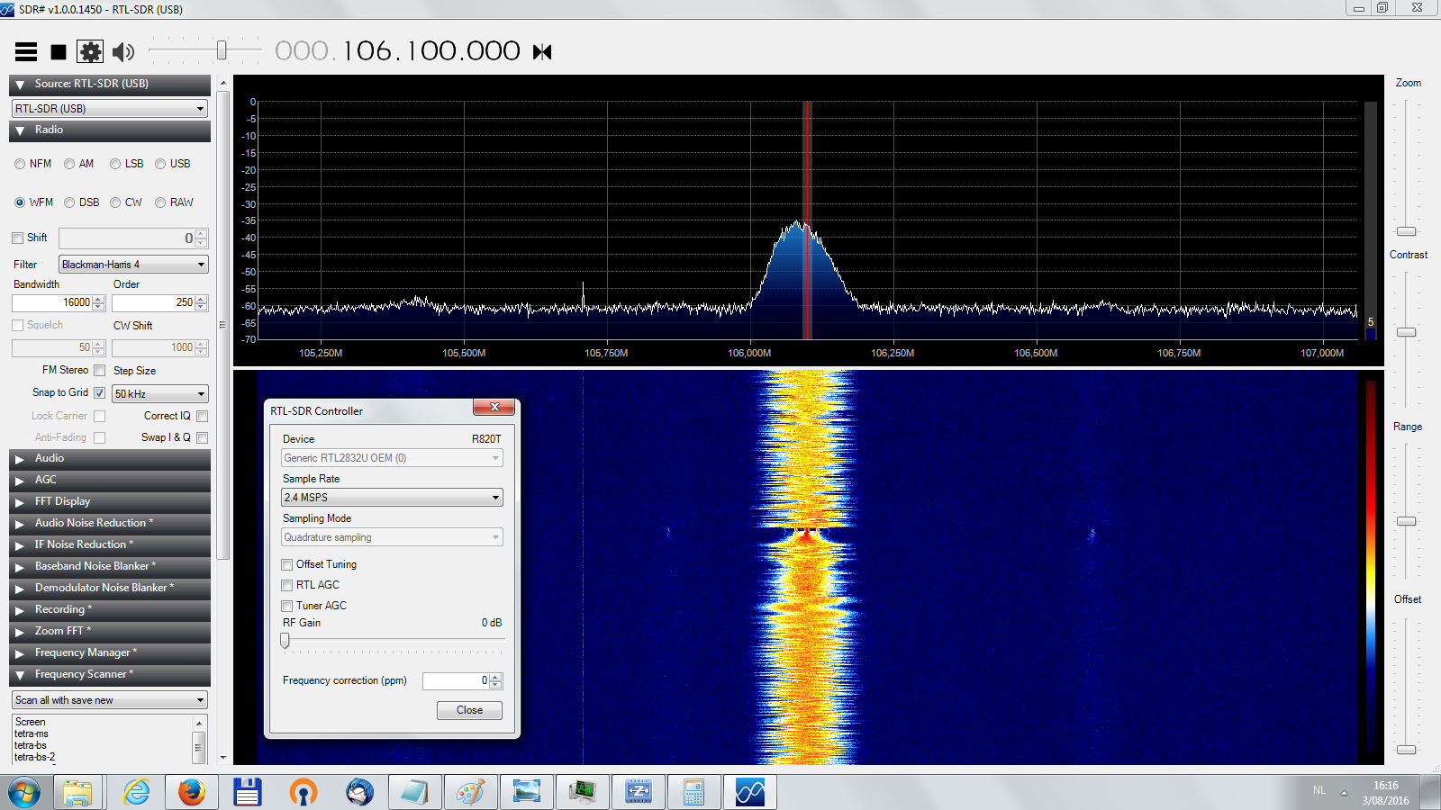Turn on the RTL AGC checkbox
The height and width of the screenshot is (810, 1441).
click(x=287, y=586)
